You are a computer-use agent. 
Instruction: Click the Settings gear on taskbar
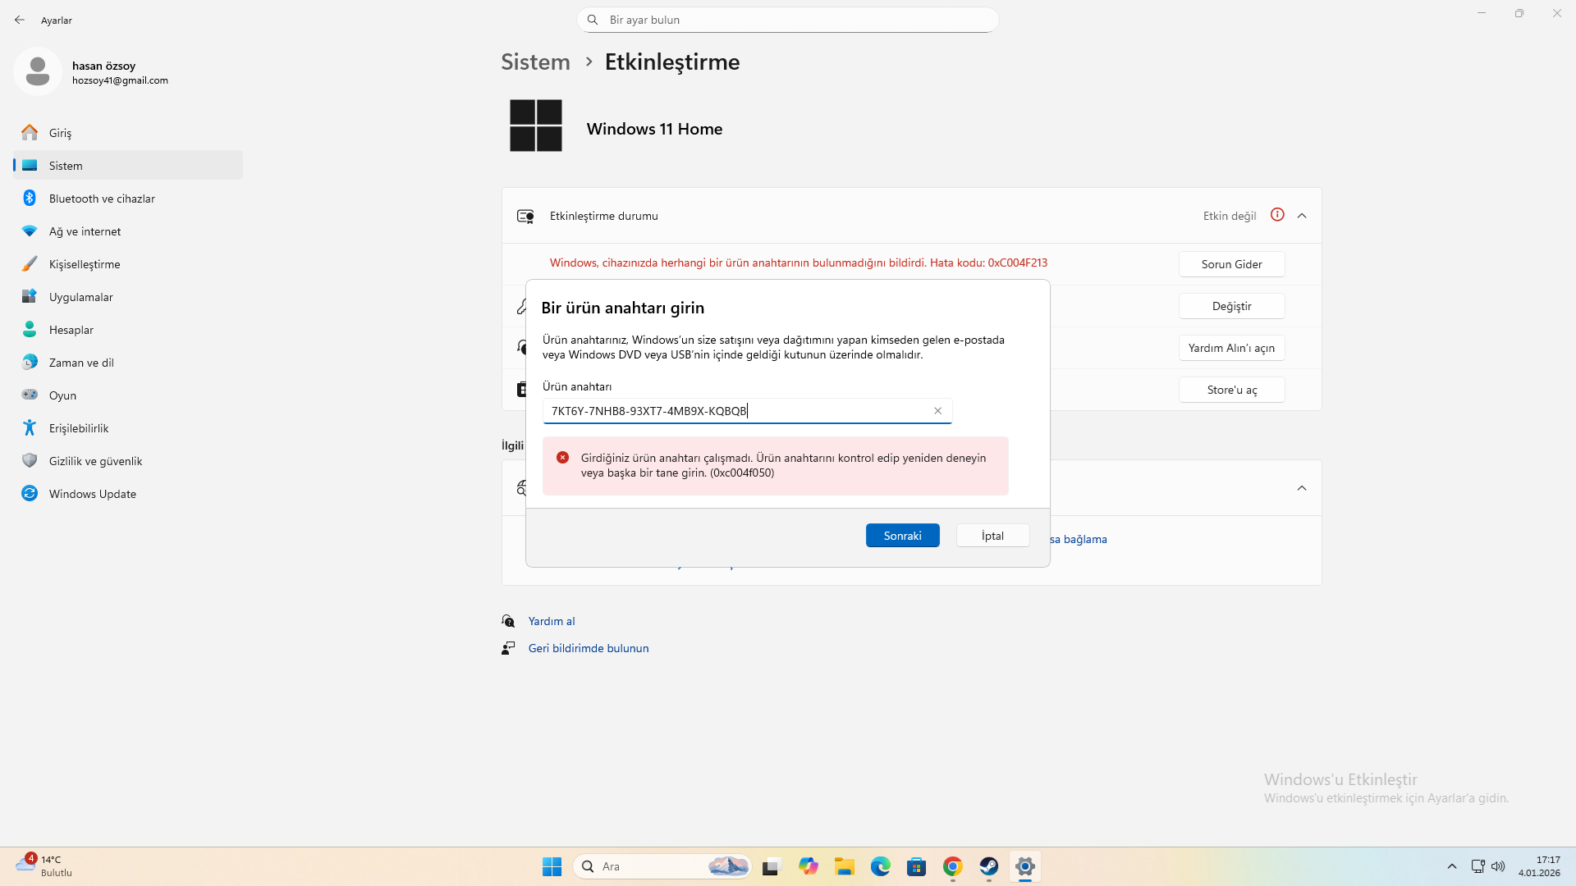coord(1025,866)
